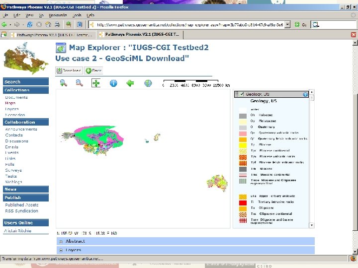The image size is (358, 268).
Task: Switch to the first Pathways Phoenix tab
Action: pos(52,35)
